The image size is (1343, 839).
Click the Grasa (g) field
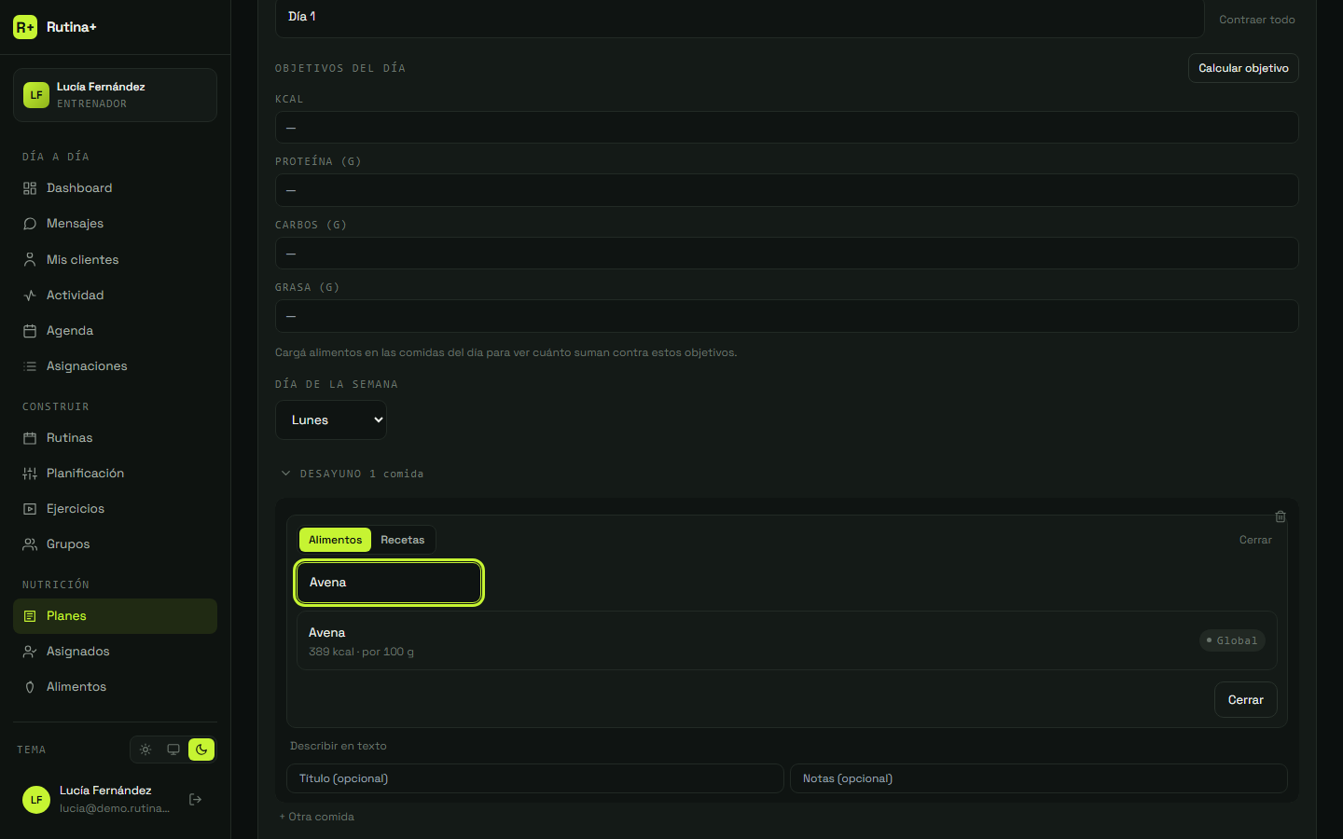(786, 316)
